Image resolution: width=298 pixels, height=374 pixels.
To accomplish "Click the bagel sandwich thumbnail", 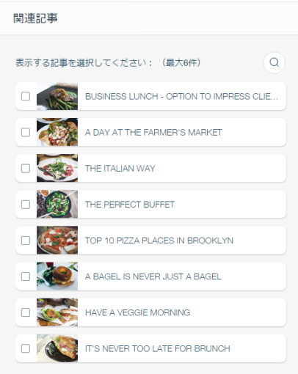I will click(x=57, y=276).
